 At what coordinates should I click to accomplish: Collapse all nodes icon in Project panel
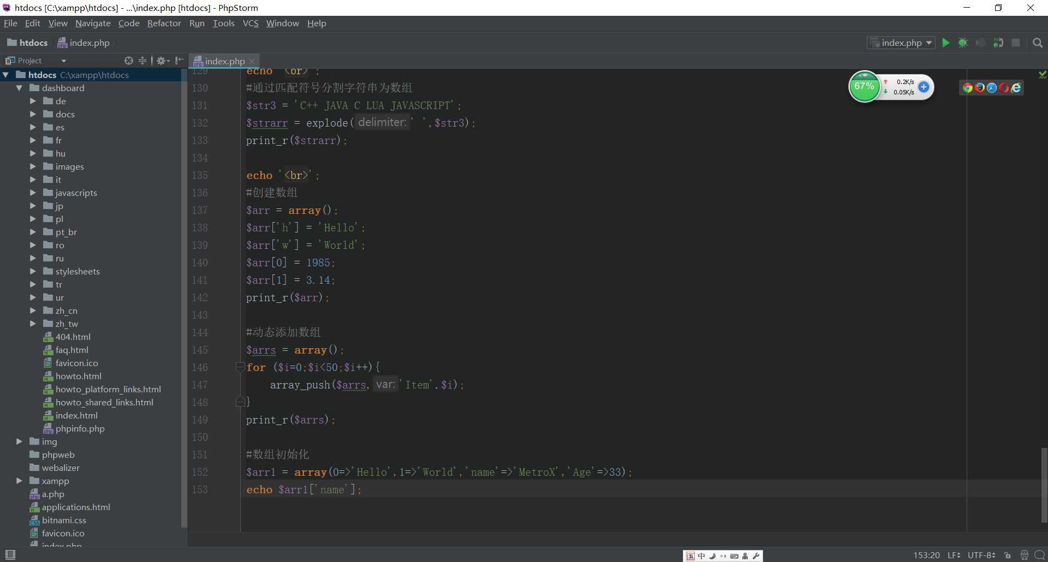[x=142, y=61]
